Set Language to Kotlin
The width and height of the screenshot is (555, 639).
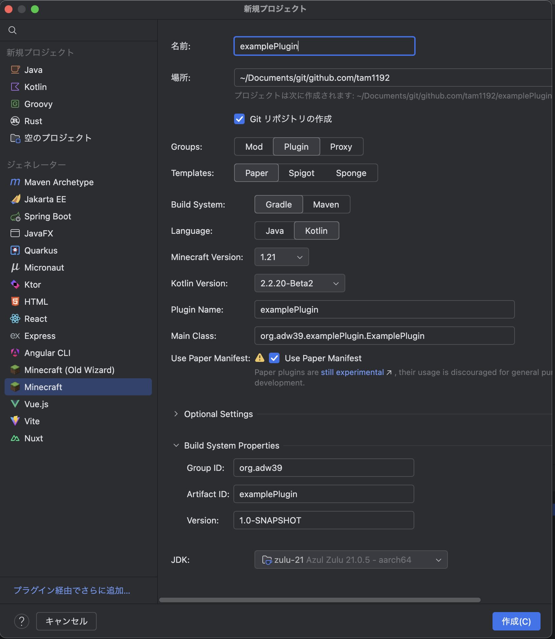coord(316,231)
